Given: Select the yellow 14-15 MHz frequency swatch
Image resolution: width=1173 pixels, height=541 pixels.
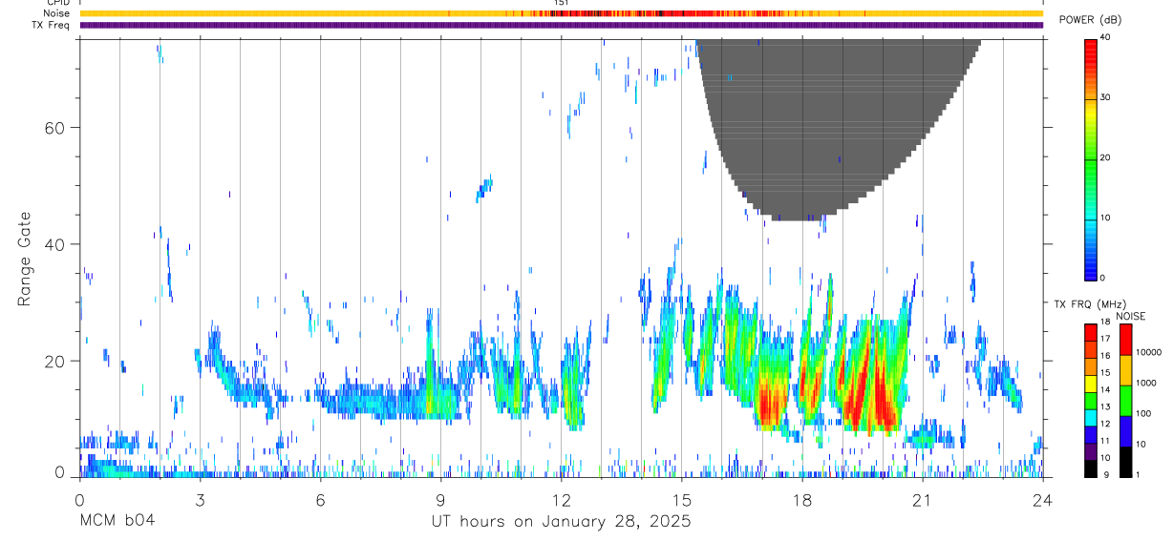Looking at the screenshot, I should [1091, 384].
